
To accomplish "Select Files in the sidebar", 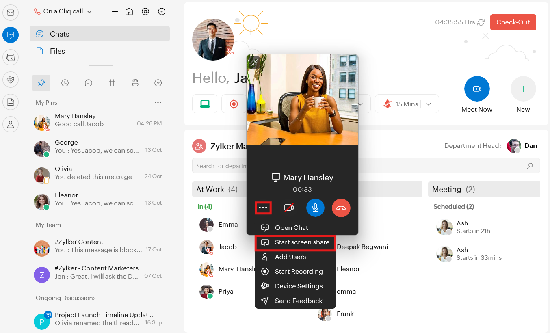I will [x=100, y=51].
